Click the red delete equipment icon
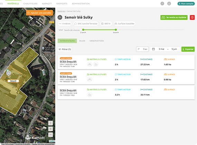 click(192, 18)
